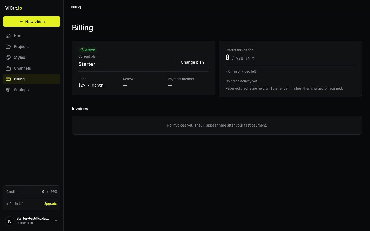370x231 pixels.
Task: Click the Active status check icon
Action: point(82,50)
